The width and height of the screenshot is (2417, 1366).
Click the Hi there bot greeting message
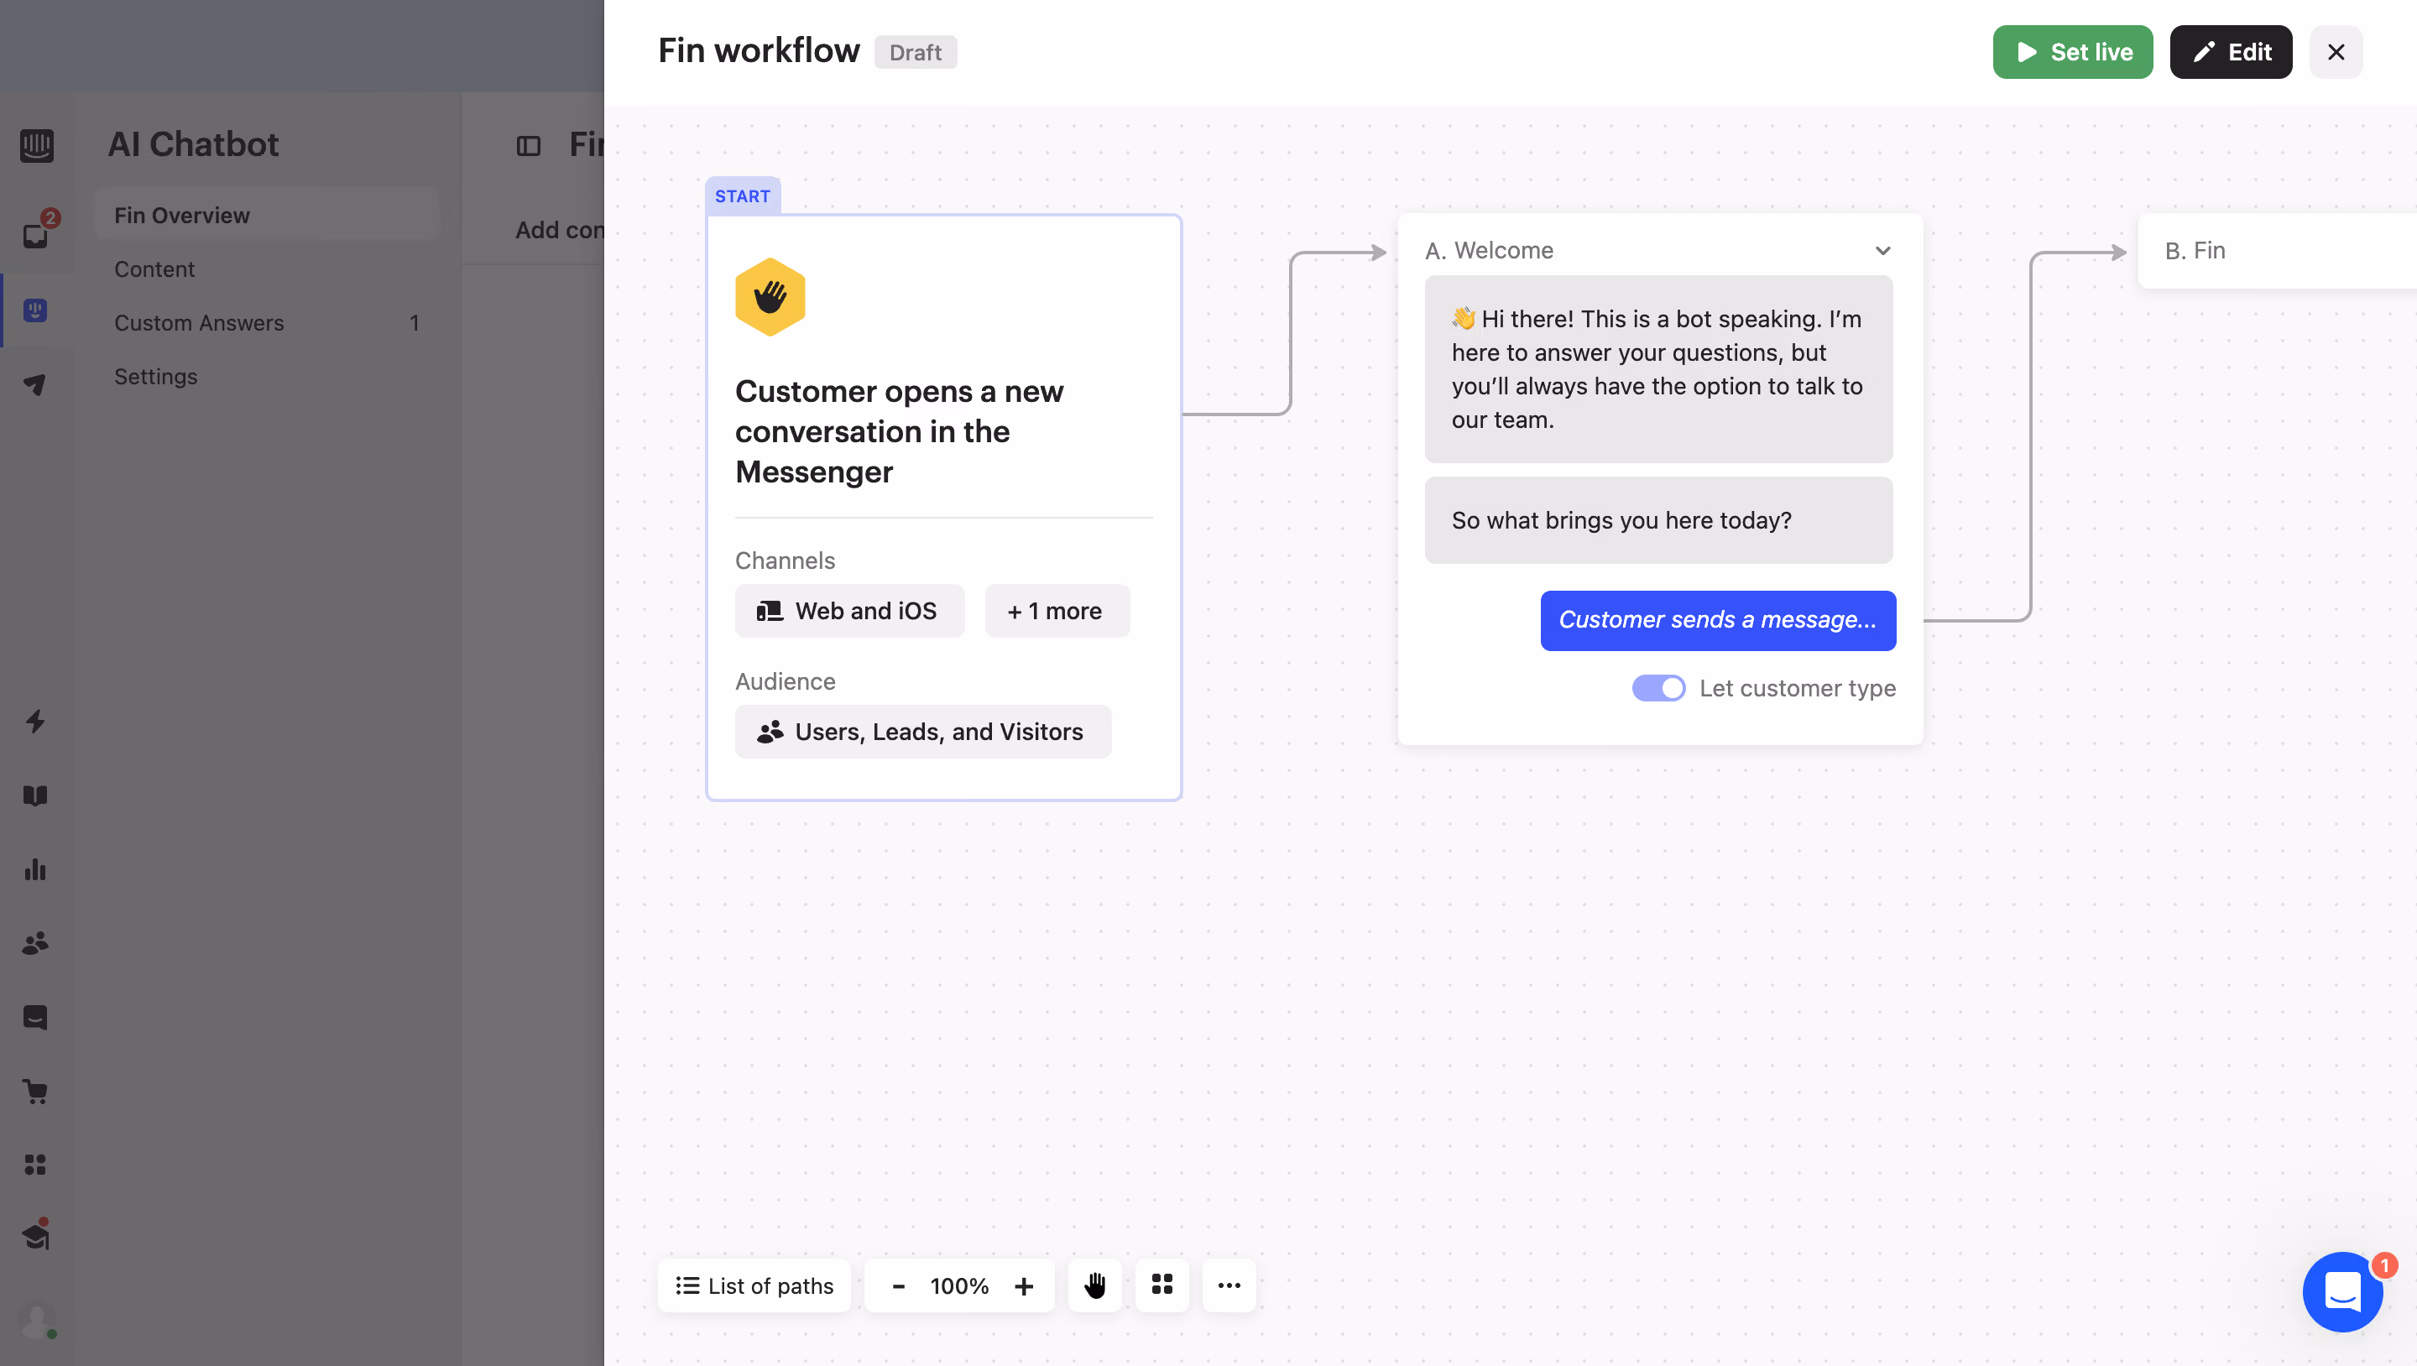(1659, 368)
